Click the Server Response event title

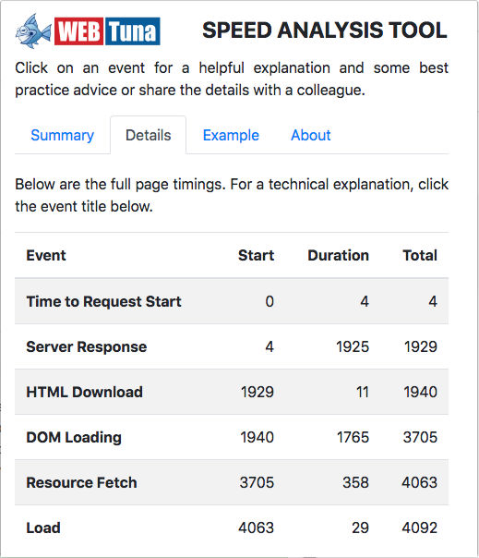pos(87,346)
